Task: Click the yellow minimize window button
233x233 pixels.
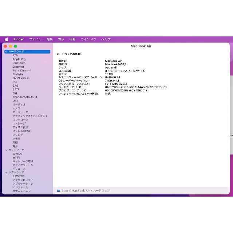Action: [11, 46]
